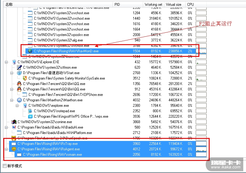Sort by the Working set column header
This screenshot has height=173, width=246.
[x=154, y=4]
